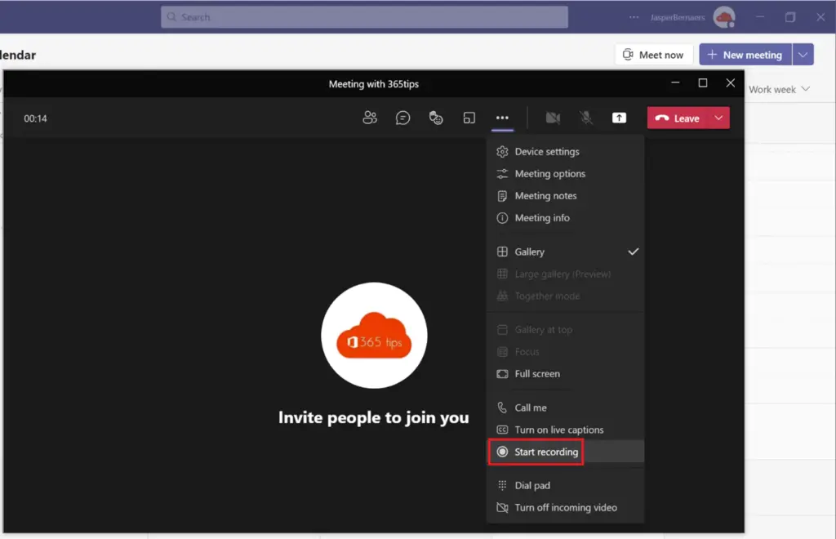Show Meeting info
This screenshot has width=836, height=539.
coord(565,217)
